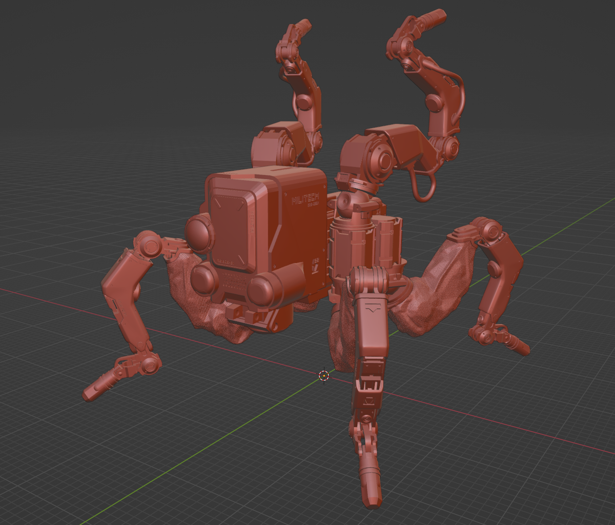Select the ball joint above the canisters
The image size is (615, 525).
coord(350,202)
